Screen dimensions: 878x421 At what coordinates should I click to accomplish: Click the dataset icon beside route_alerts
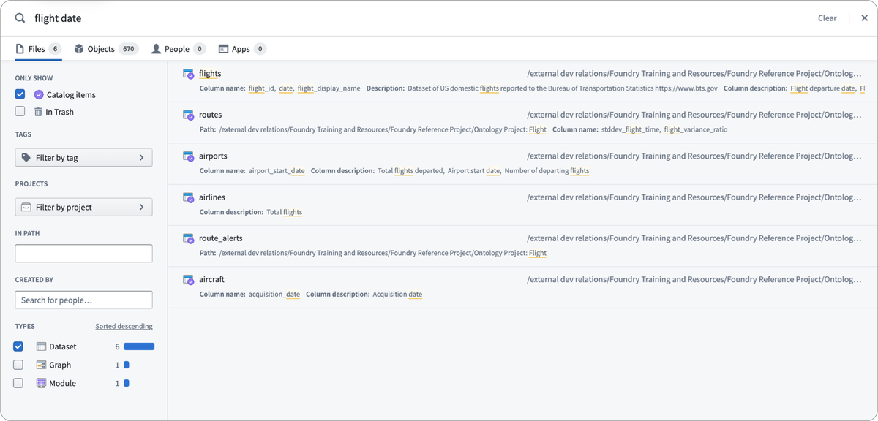pyautogui.click(x=189, y=238)
